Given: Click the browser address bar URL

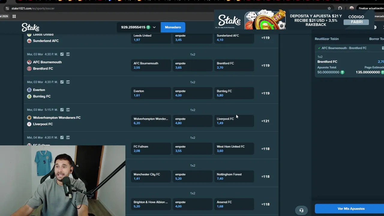Looking at the screenshot, I should tap(33, 8).
